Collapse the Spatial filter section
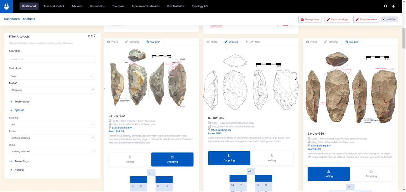406x192 pixels. [19, 110]
